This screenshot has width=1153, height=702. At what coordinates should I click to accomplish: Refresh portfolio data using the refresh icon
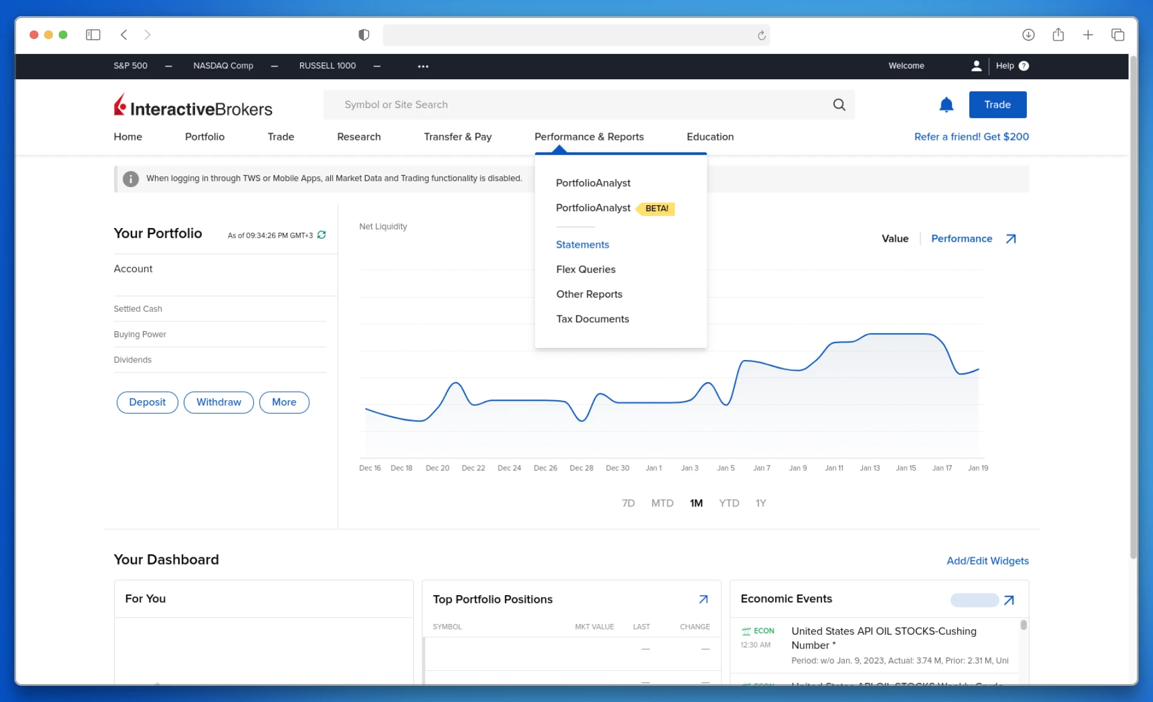point(322,235)
